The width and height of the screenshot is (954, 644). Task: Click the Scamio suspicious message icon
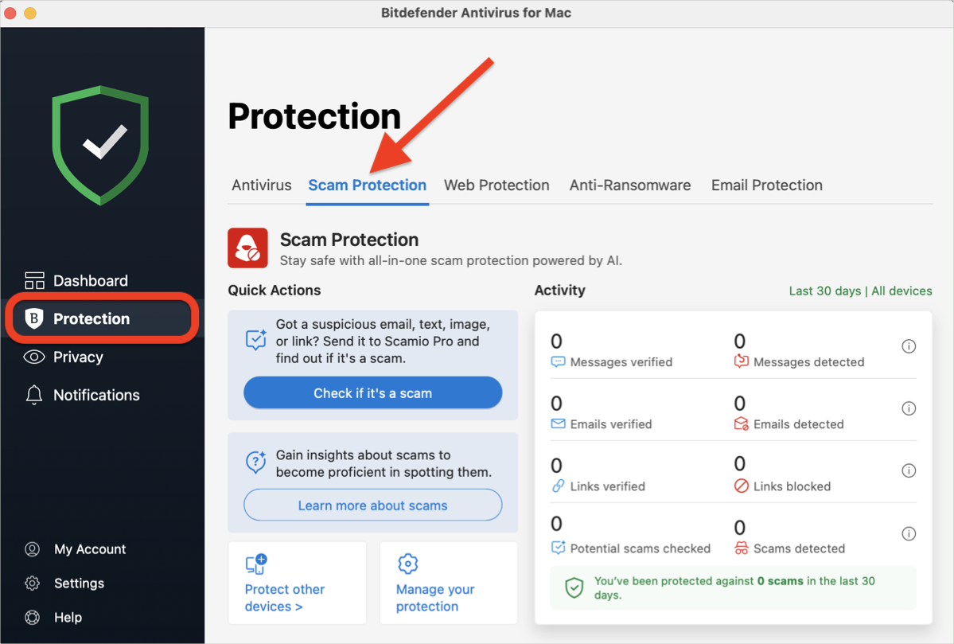pos(256,340)
